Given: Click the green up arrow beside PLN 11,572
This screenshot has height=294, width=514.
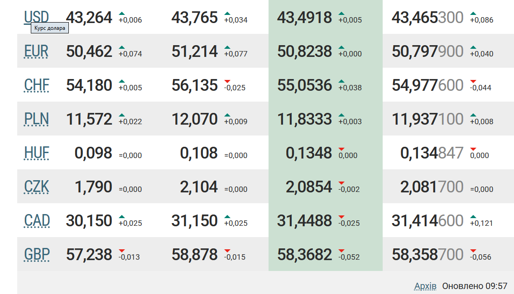Looking at the screenshot, I should (x=122, y=115).
